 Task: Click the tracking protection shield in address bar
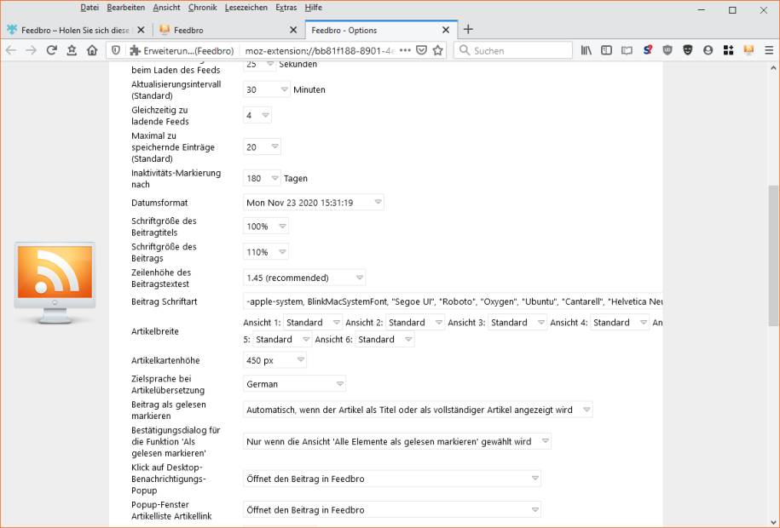(116, 50)
